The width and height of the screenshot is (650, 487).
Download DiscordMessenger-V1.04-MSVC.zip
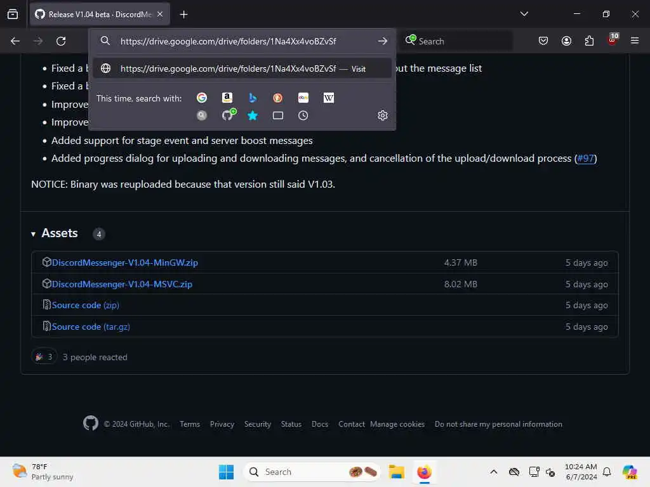coord(122,284)
